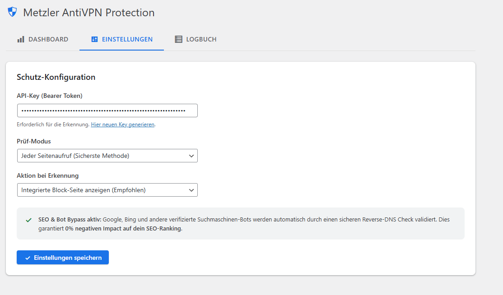Click the 'API-Key (Bearer Token)' label
Viewport: 503px width, 295px height.
pyautogui.click(x=49, y=96)
